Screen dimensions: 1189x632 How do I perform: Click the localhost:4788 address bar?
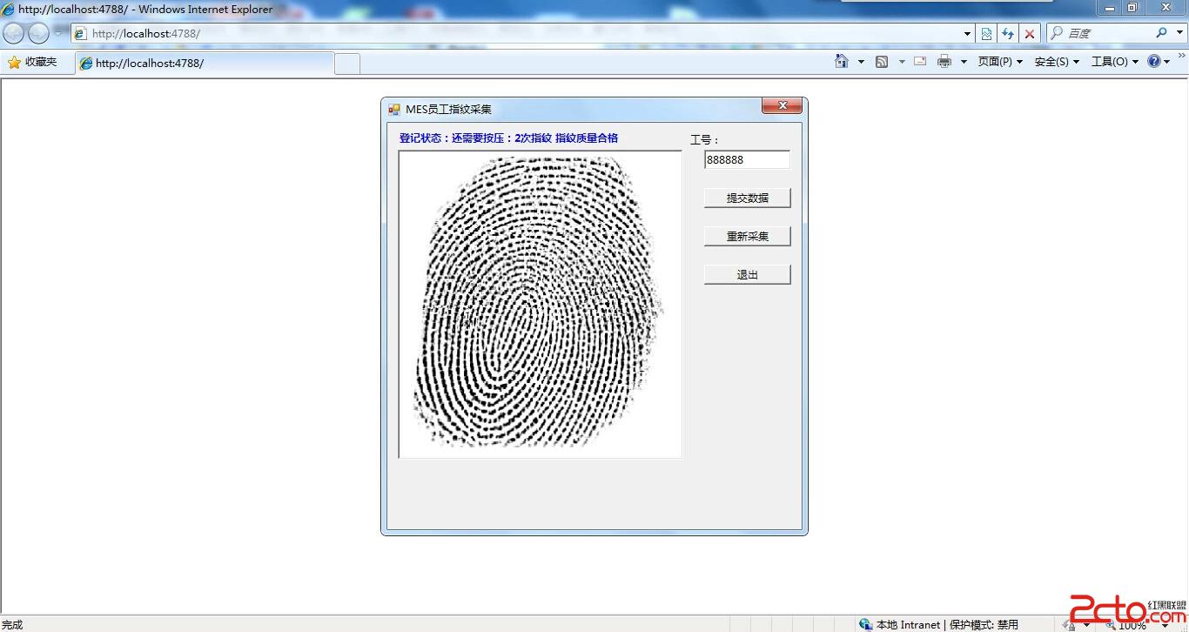click(522, 33)
